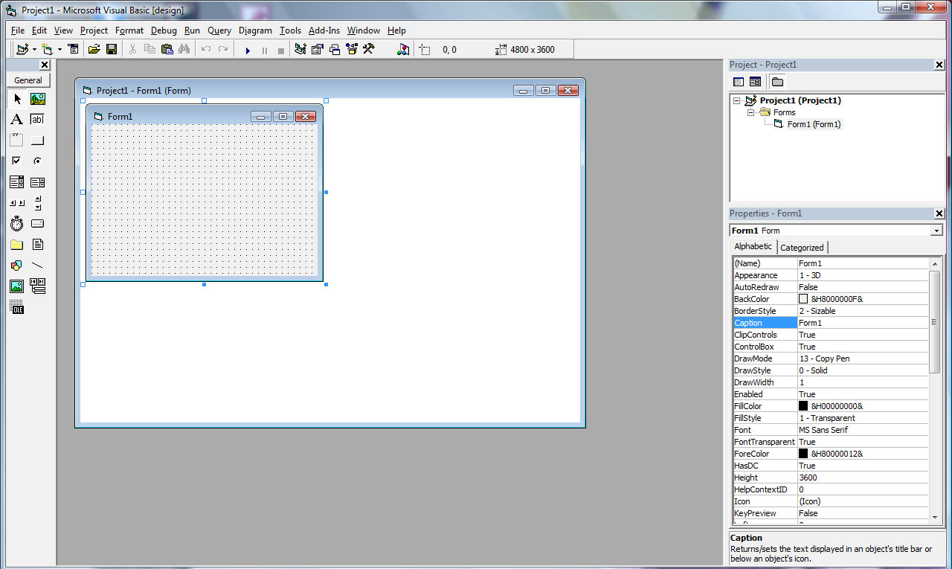Open the File menu
The height and width of the screenshot is (569, 952).
pyautogui.click(x=18, y=30)
